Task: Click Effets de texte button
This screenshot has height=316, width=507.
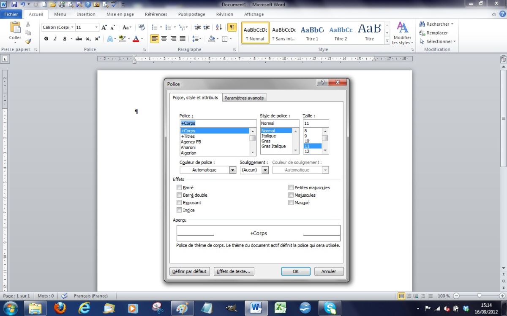Action: (234, 271)
